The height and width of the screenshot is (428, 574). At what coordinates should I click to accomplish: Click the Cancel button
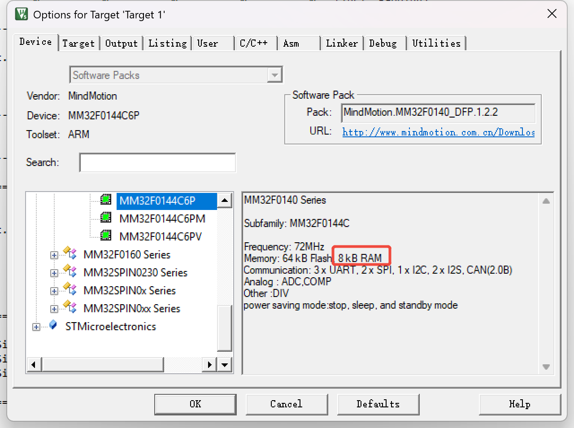click(287, 404)
